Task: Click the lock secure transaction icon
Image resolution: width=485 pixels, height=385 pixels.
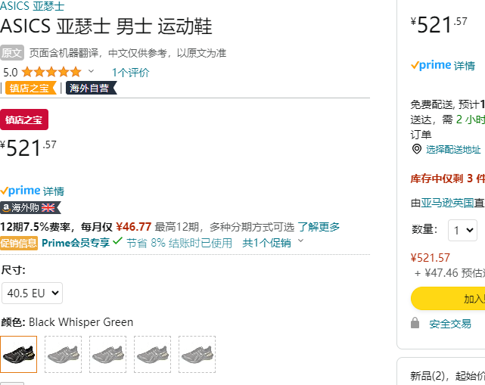Action: 415,323
